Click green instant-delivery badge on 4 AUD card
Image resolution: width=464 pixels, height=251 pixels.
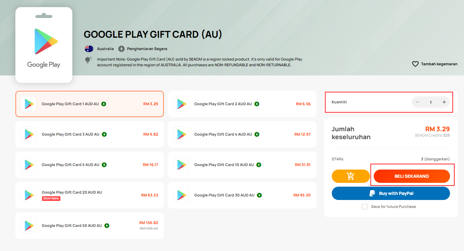257,134
